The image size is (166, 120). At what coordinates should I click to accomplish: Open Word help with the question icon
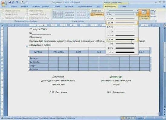click(x=164, y=6)
